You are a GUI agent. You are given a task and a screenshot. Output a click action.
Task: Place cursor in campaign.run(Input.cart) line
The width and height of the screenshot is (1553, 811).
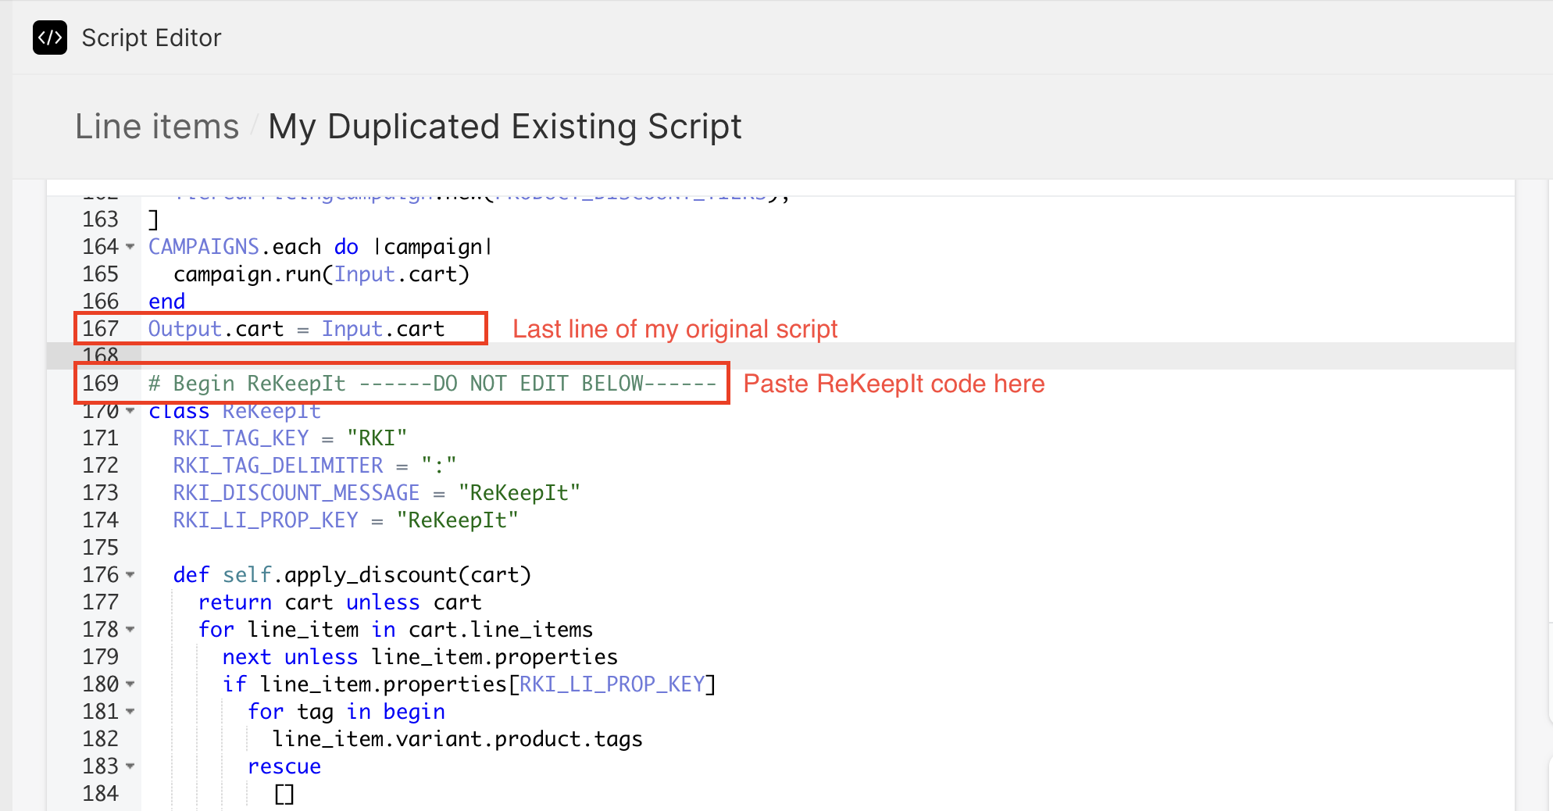tap(321, 274)
